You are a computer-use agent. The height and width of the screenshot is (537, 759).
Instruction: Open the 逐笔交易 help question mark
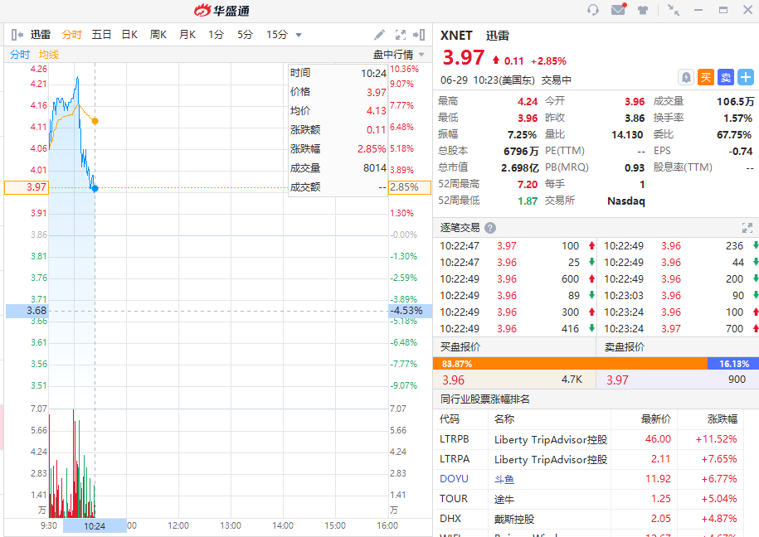[490, 228]
